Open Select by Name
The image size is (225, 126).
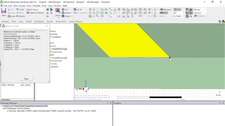[35, 13]
